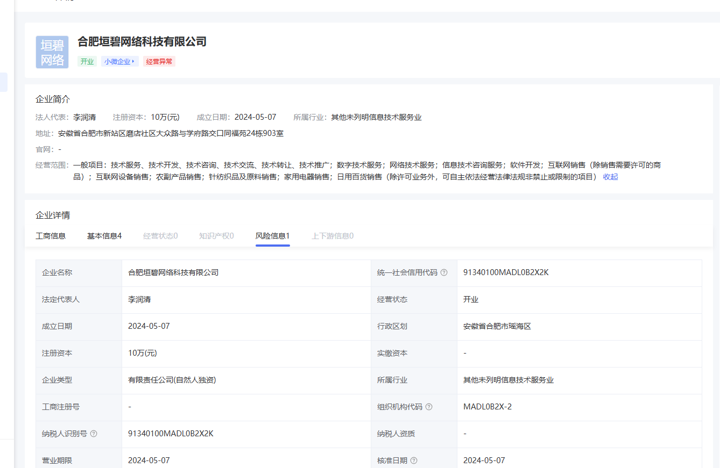
Task: Click 其他未列明信息技术服务业 next to 所属行业
Action: (x=377, y=117)
